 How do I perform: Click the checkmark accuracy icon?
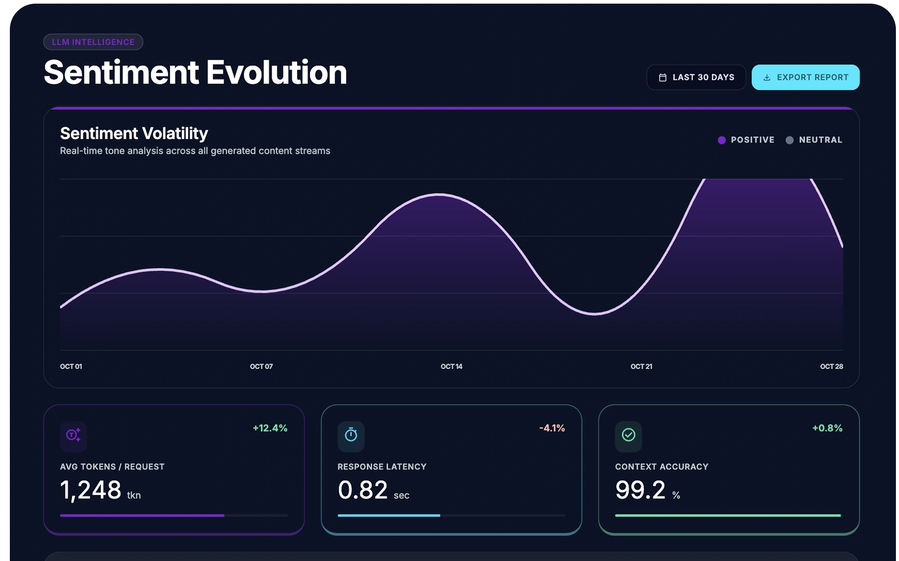tap(628, 434)
